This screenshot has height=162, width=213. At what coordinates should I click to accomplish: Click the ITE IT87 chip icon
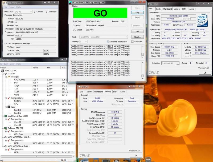pyautogui.click(x=6, y=74)
